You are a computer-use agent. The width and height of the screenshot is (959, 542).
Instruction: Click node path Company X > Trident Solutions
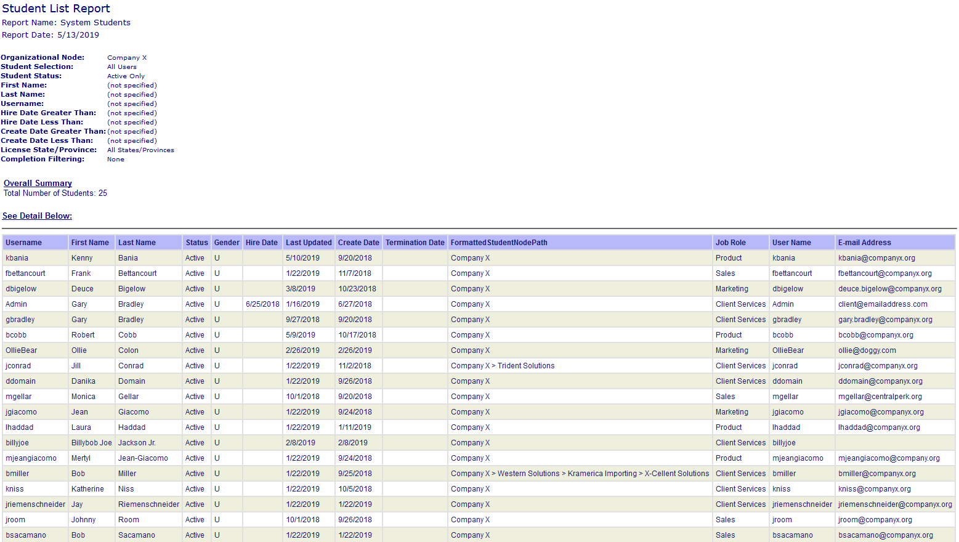[502, 365]
